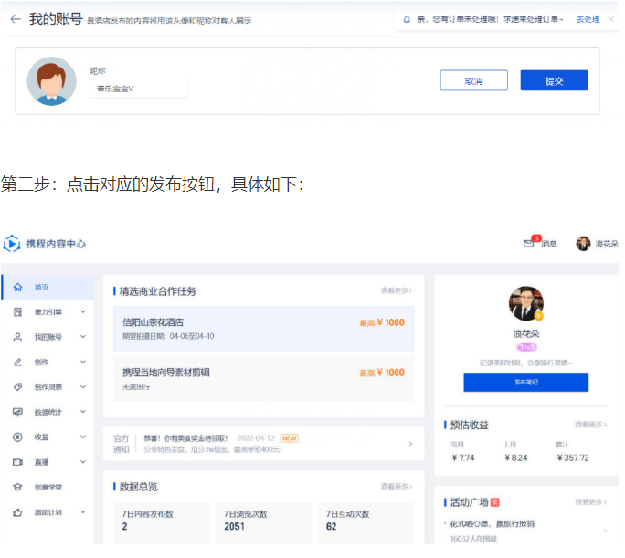Click the small 浪花朵 avatar in header
Image resolution: width=625 pixels, height=558 pixels.
pos(583,243)
